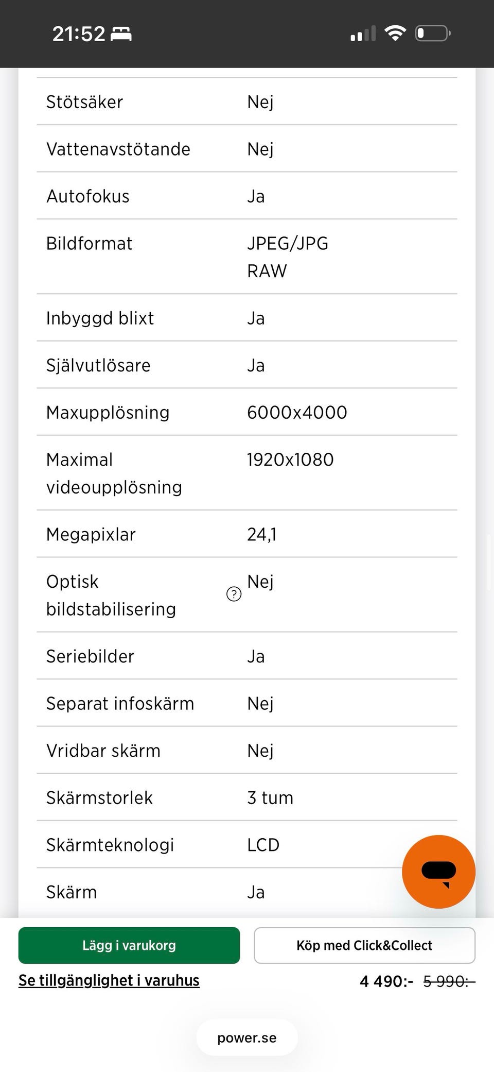Image resolution: width=494 pixels, height=1072 pixels.
Task: Tap the battery indicator in status bar
Action: (433, 33)
